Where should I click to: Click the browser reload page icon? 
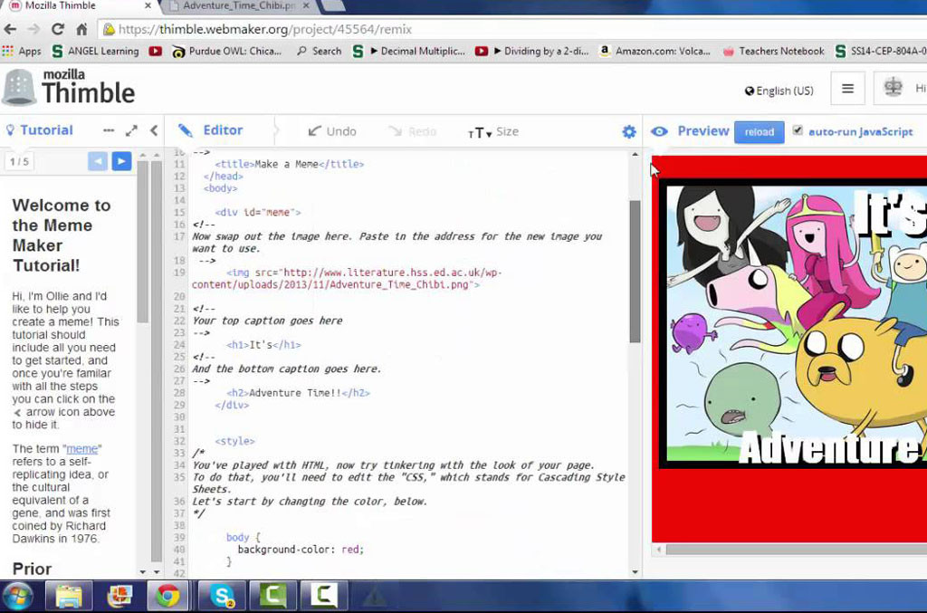point(58,29)
